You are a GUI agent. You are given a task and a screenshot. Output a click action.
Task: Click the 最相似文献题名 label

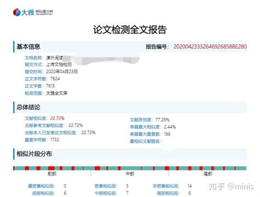coord(146,141)
